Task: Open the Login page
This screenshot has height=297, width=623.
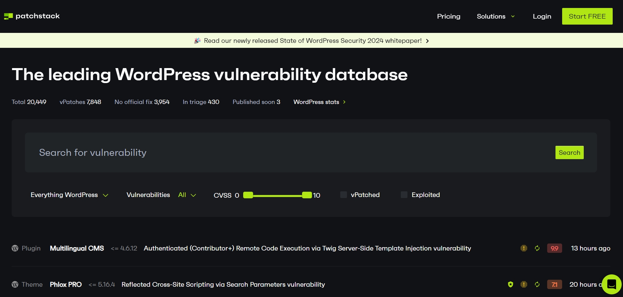Action: (x=542, y=16)
